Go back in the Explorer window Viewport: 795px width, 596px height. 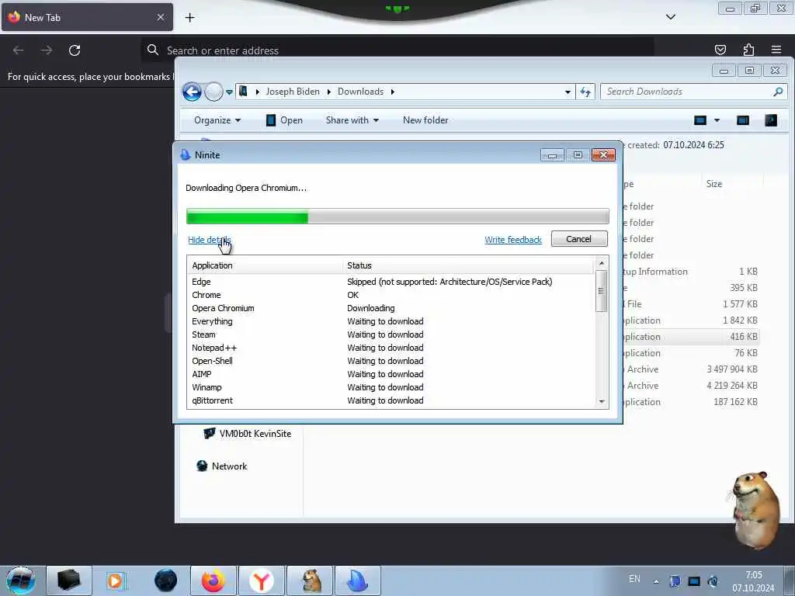click(x=192, y=92)
